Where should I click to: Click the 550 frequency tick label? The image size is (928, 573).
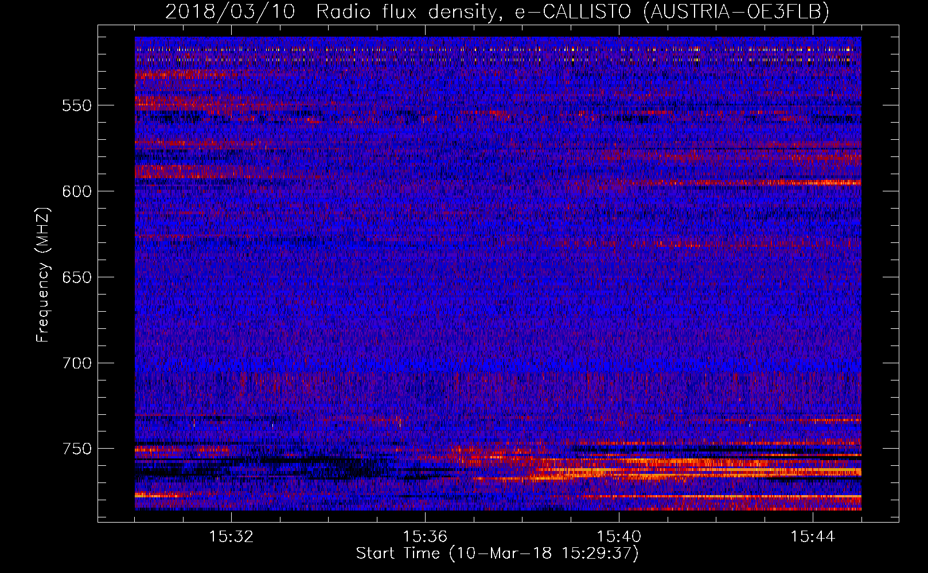tap(77, 105)
